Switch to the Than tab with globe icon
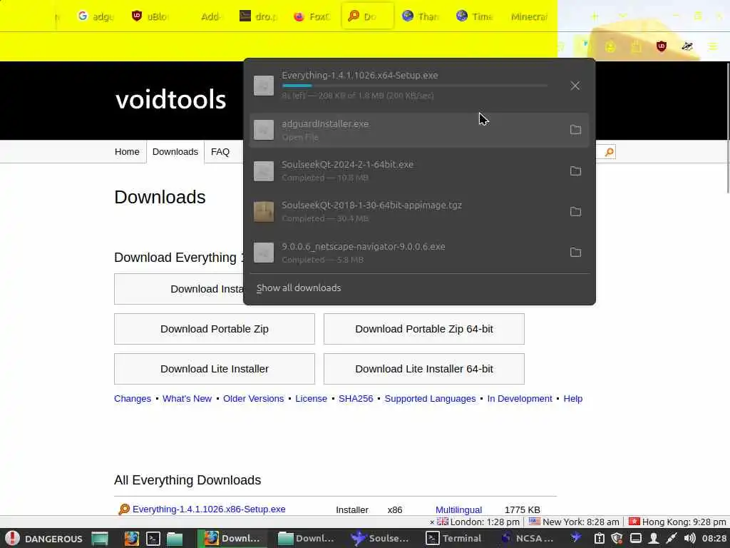Image resolution: width=730 pixels, height=548 pixels. point(421,16)
